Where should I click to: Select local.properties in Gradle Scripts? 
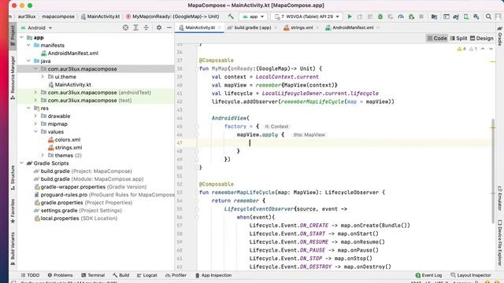point(76,219)
